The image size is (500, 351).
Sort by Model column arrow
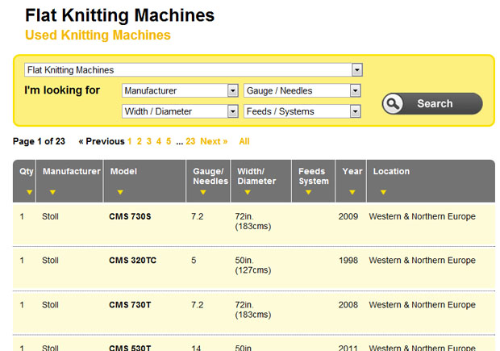click(120, 192)
